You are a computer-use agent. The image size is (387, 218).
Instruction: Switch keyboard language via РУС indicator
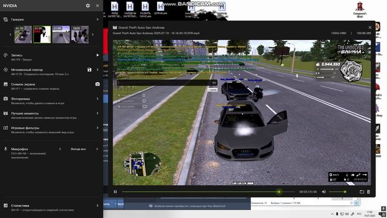pos(359,214)
